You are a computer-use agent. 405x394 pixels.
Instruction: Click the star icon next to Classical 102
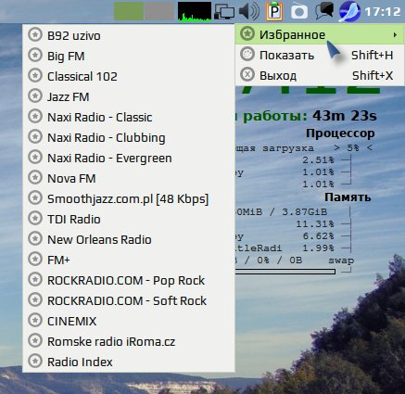35,75
